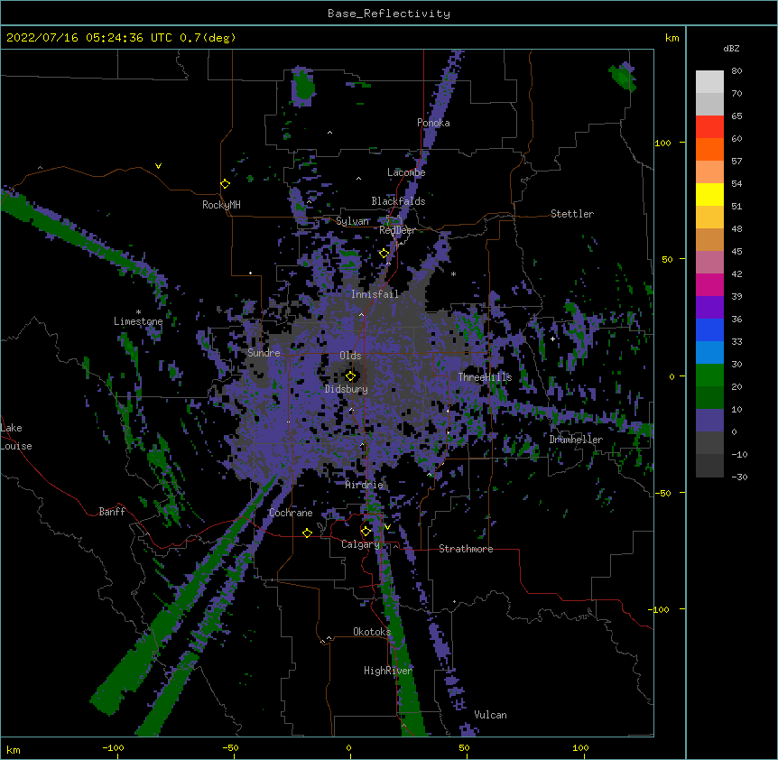Click the white caret marker left of Okotoks

coord(329,638)
